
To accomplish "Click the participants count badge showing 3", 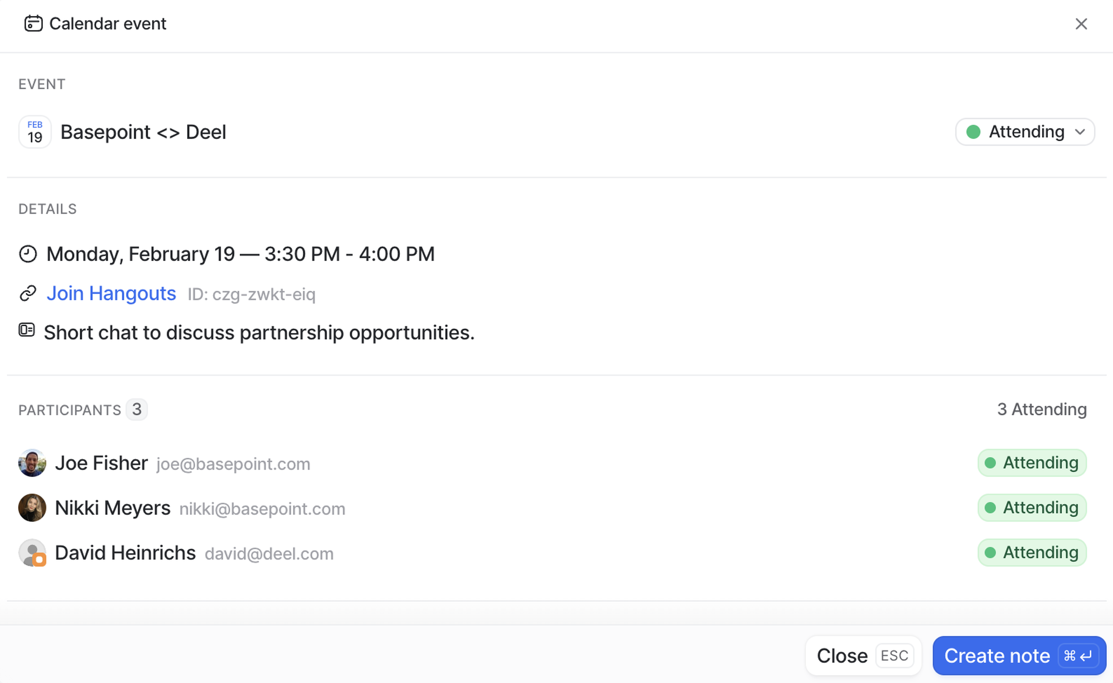I will pos(137,410).
